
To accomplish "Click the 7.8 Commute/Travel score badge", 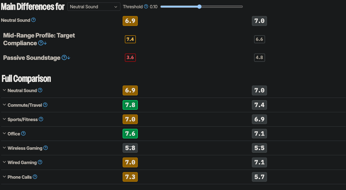I will (x=130, y=105).
